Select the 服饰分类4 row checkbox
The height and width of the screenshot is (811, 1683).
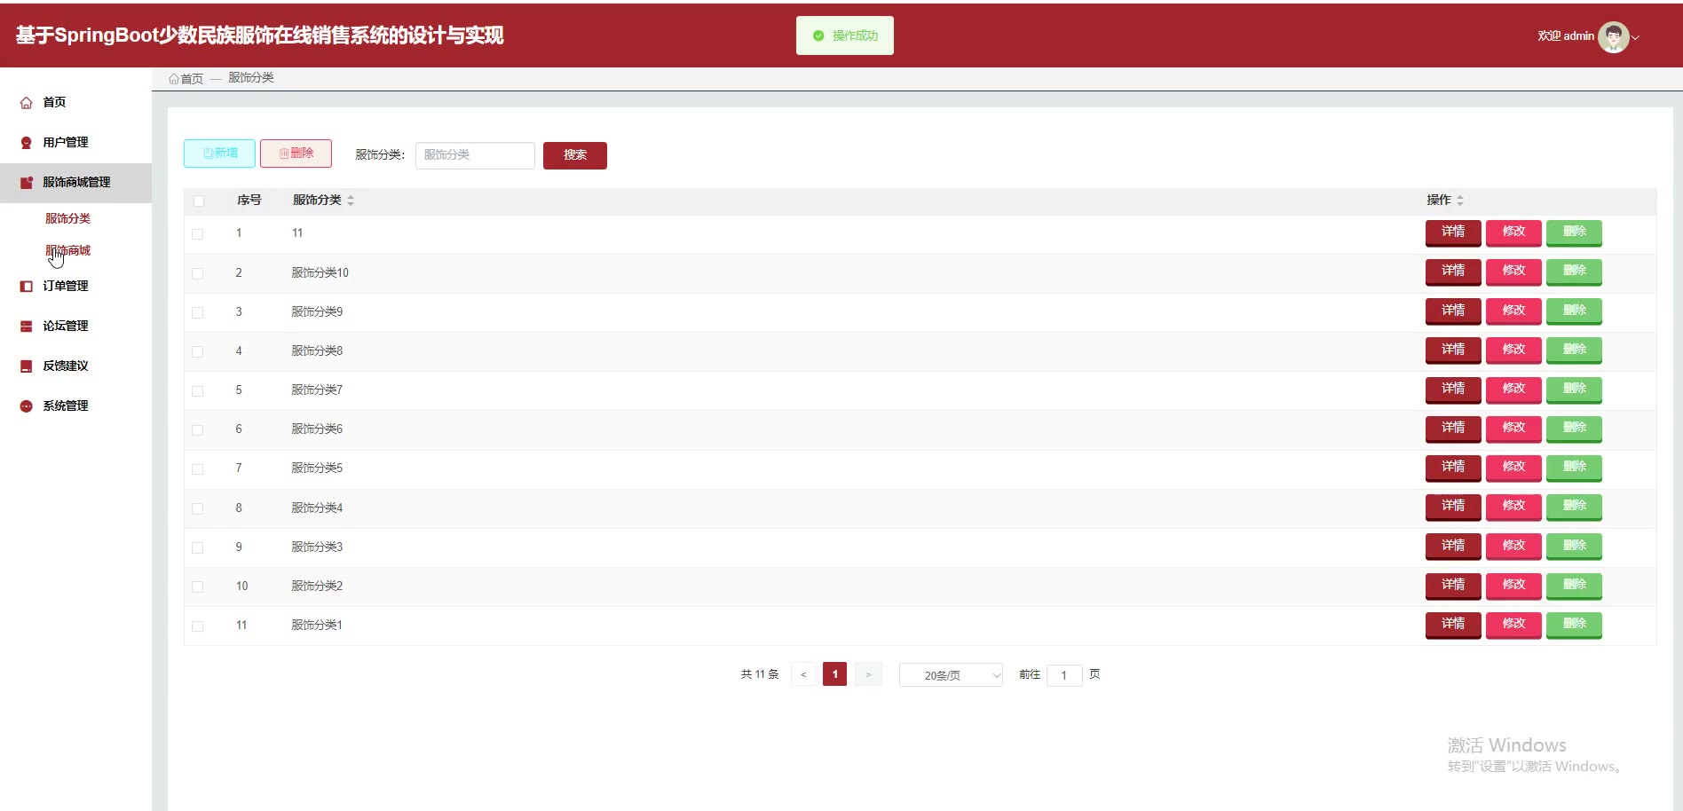coord(198,508)
